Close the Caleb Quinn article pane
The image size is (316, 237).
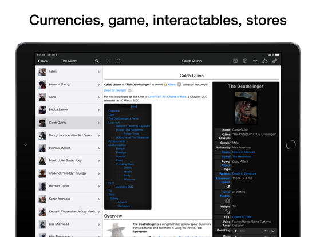pos(108,61)
